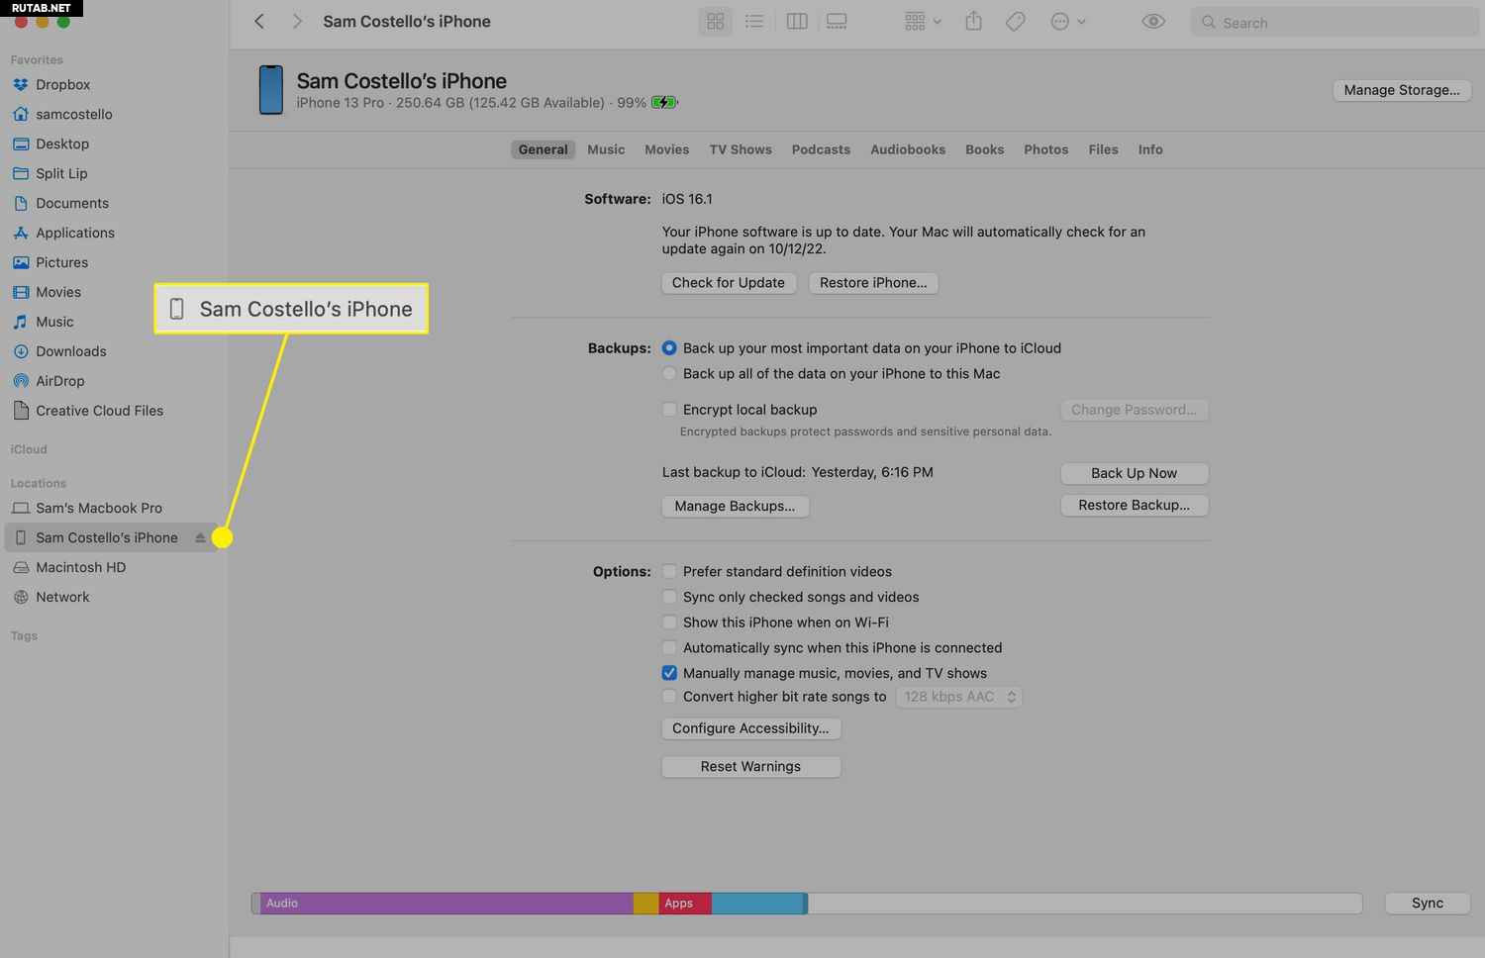Enable Automatically sync when iPhone connected
The height and width of the screenshot is (958, 1485).
(669, 648)
